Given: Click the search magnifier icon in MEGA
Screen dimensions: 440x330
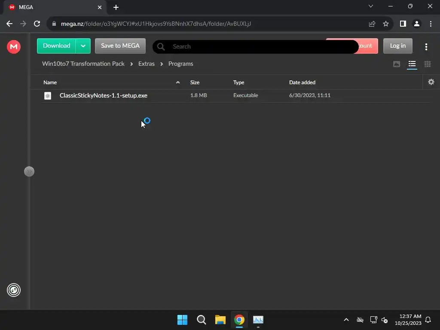Looking at the screenshot, I should 161,46.
